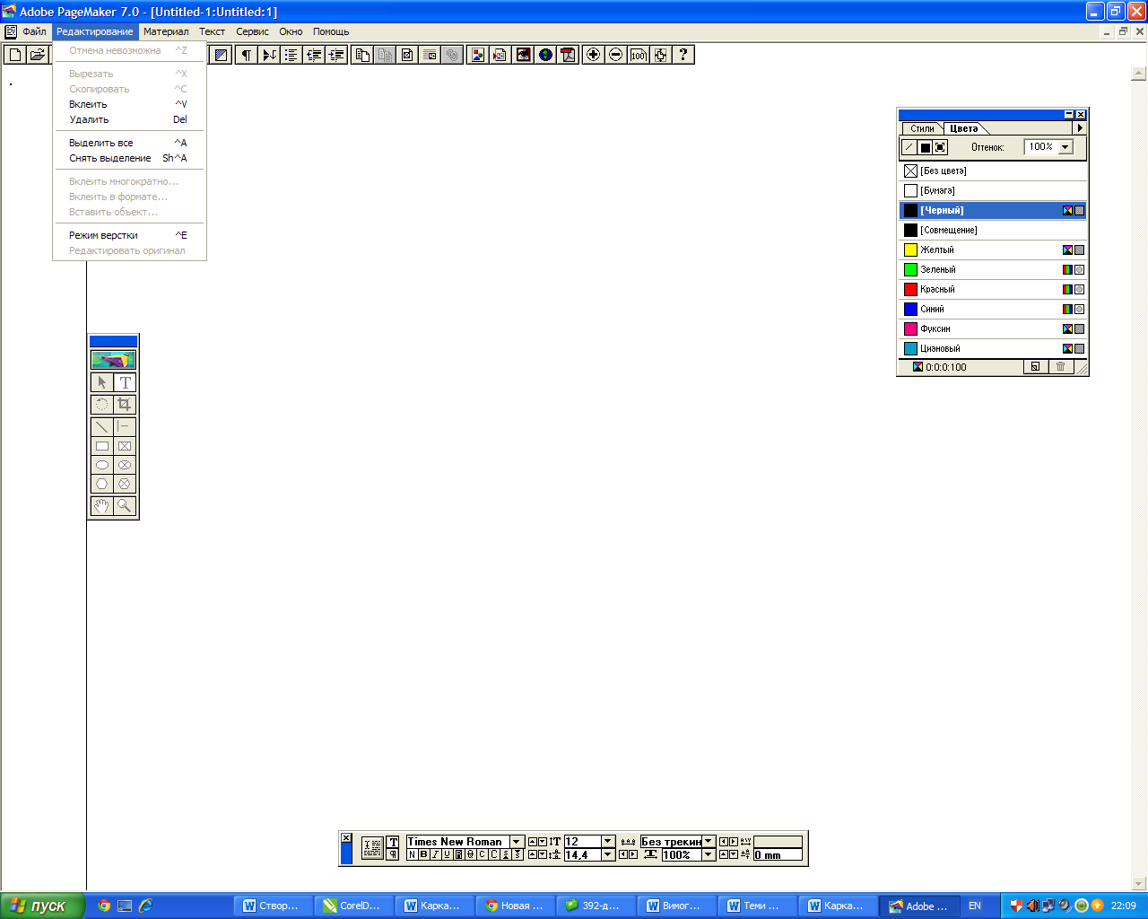Viewport: 1148px width, 919px height.
Task: Click the Help question mark icon
Action: point(683,55)
